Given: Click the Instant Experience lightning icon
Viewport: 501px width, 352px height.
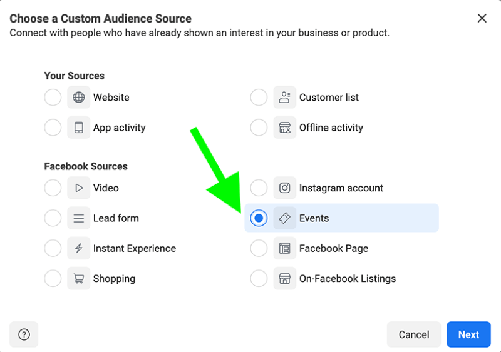Looking at the screenshot, I should coord(79,248).
